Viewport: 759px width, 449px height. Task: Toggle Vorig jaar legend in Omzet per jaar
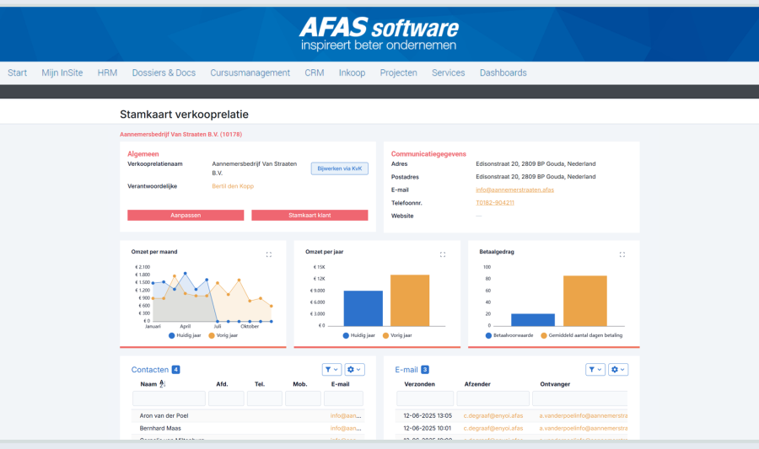(397, 335)
